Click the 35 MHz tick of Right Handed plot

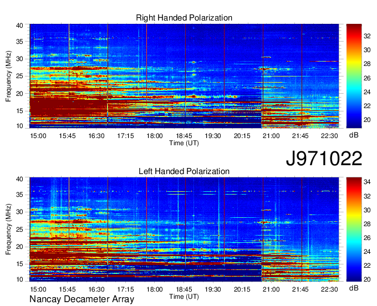pyautogui.click(x=19, y=42)
